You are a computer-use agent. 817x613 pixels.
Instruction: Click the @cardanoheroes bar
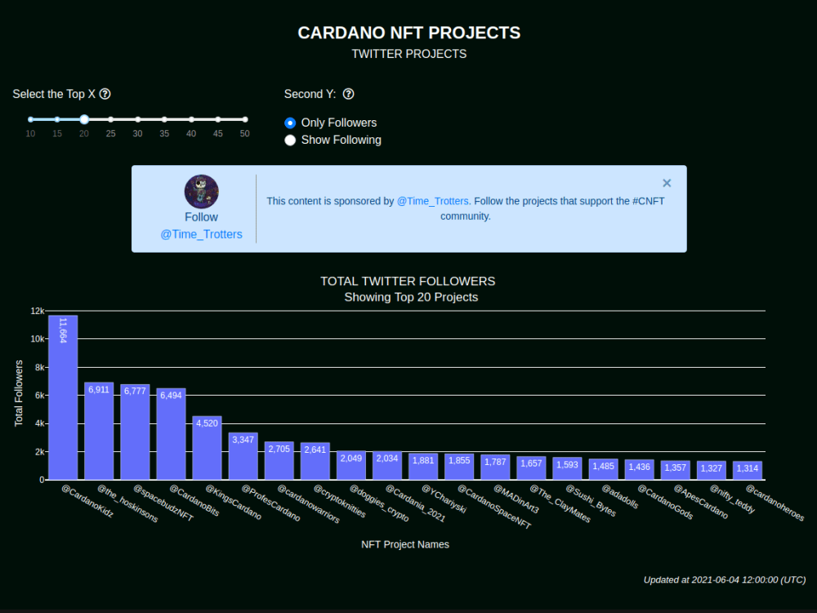point(747,470)
